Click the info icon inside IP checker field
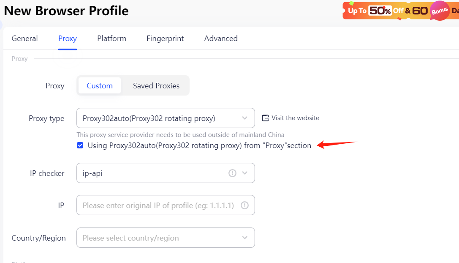 (232, 173)
